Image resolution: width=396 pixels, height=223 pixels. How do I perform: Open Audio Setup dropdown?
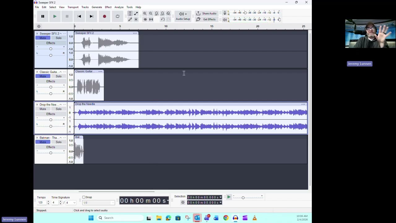click(183, 16)
